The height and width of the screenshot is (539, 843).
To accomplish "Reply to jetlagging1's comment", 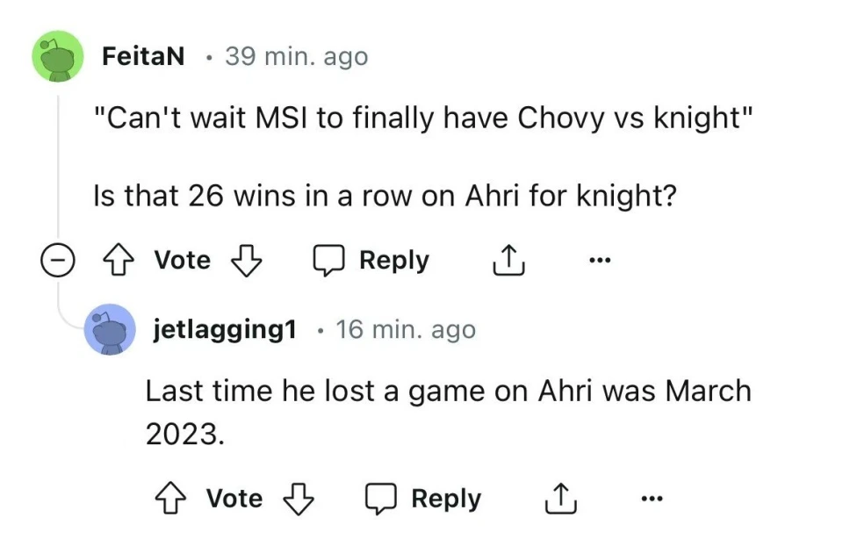I will tap(423, 499).
